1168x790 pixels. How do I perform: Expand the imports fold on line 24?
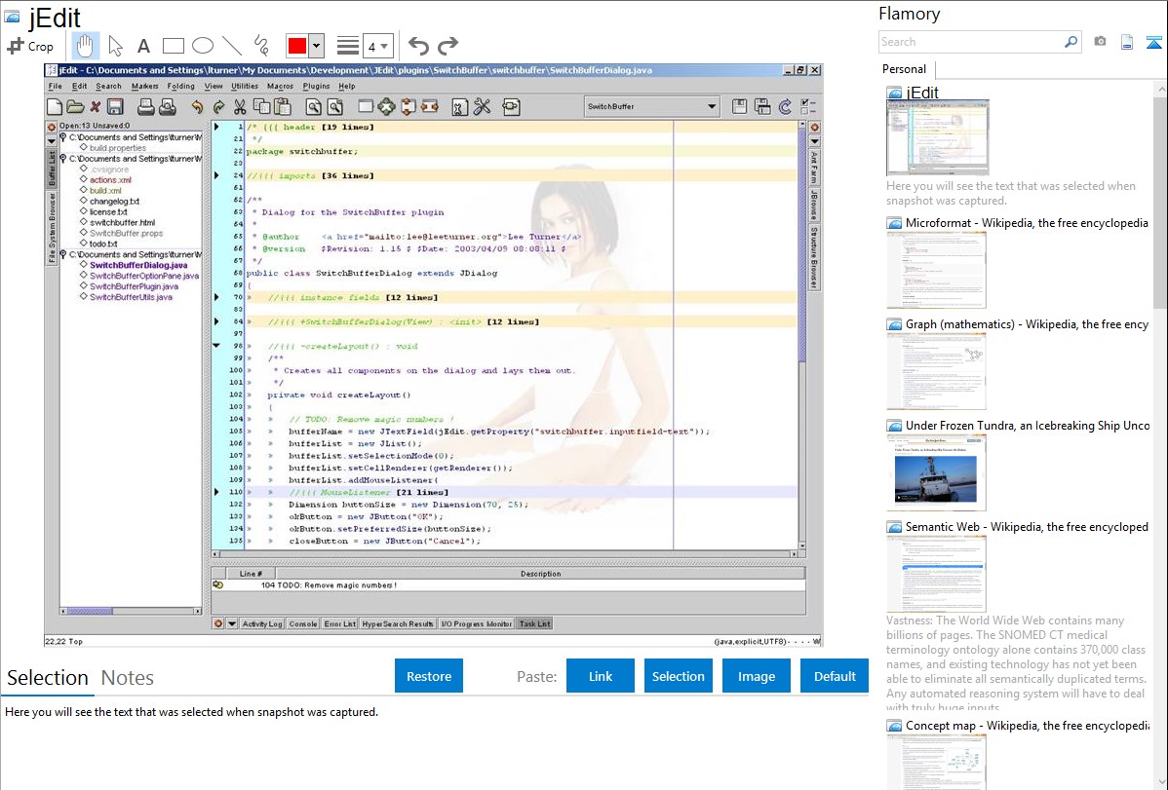[x=216, y=175]
